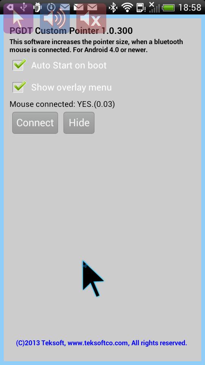This screenshot has width=205, height=365.
Task: Tap the red mute speaker overlay icon
Action: [x=91, y=18]
